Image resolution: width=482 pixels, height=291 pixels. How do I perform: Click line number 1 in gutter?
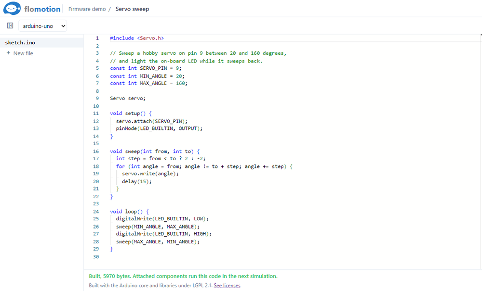tap(97, 38)
